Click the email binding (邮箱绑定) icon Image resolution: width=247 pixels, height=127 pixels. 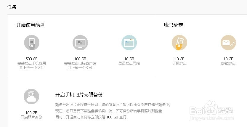(228, 43)
